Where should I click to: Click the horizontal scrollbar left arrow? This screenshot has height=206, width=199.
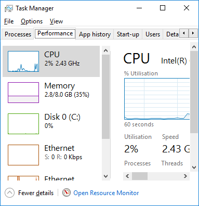pos(127,176)
